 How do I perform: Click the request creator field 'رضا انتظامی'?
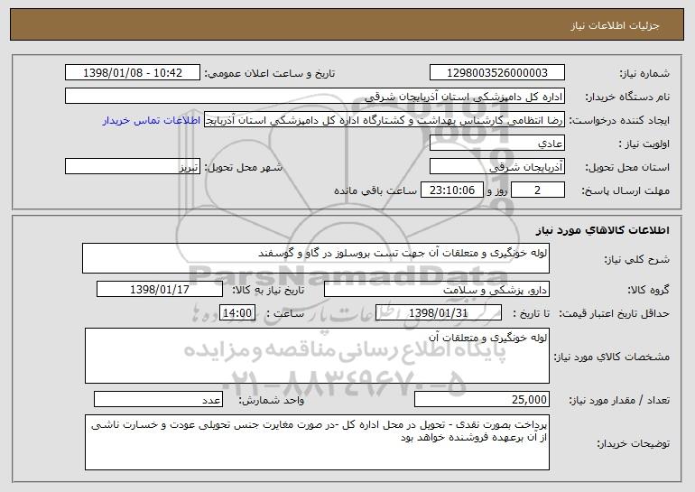385,119
